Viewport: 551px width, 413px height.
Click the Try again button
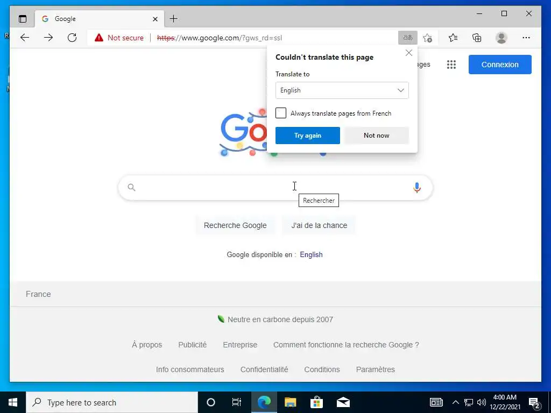[x=307, y=136]
